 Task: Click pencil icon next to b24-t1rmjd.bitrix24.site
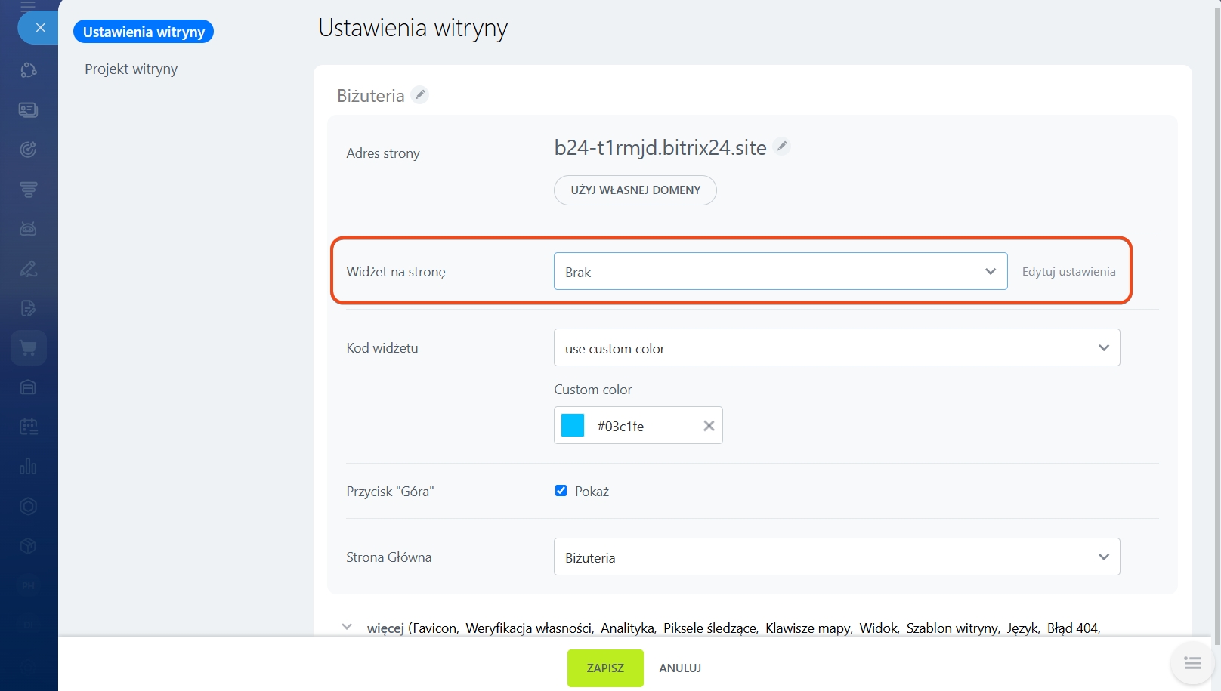click(x=783, y=147)
